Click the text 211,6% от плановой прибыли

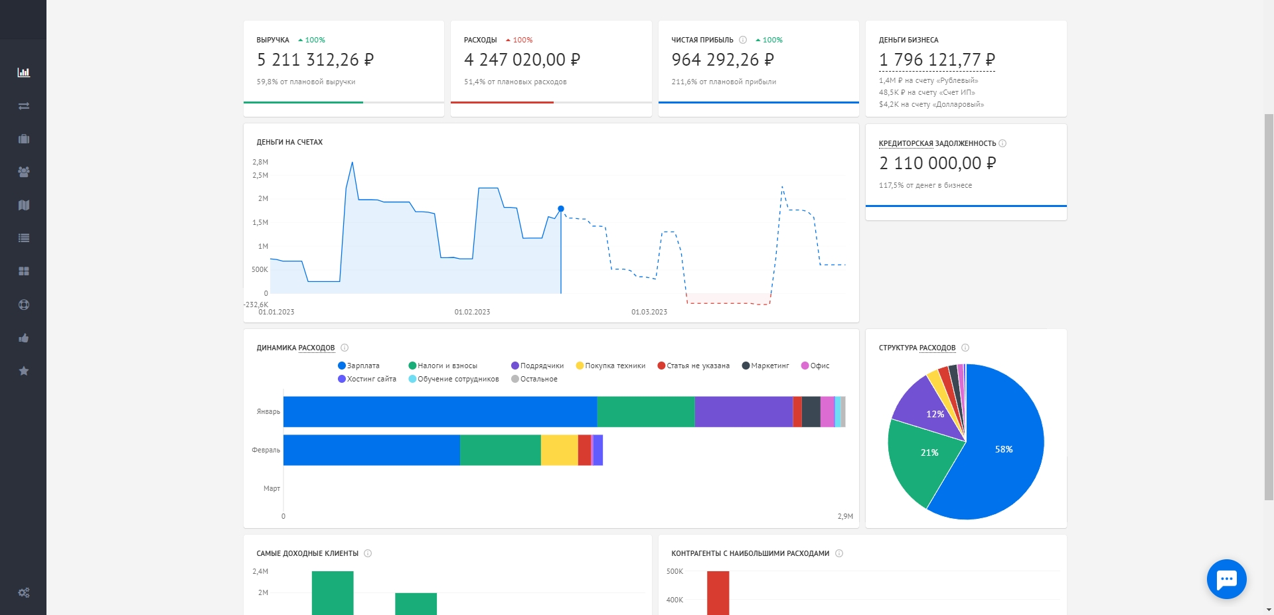(724, 82)
